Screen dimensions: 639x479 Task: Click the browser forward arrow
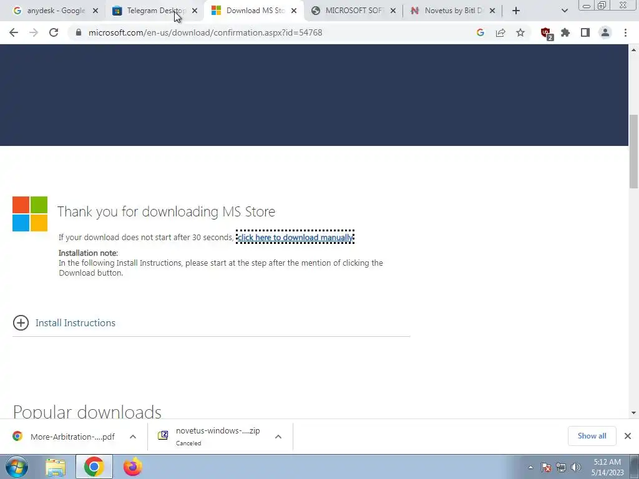(x=34, y=32)
